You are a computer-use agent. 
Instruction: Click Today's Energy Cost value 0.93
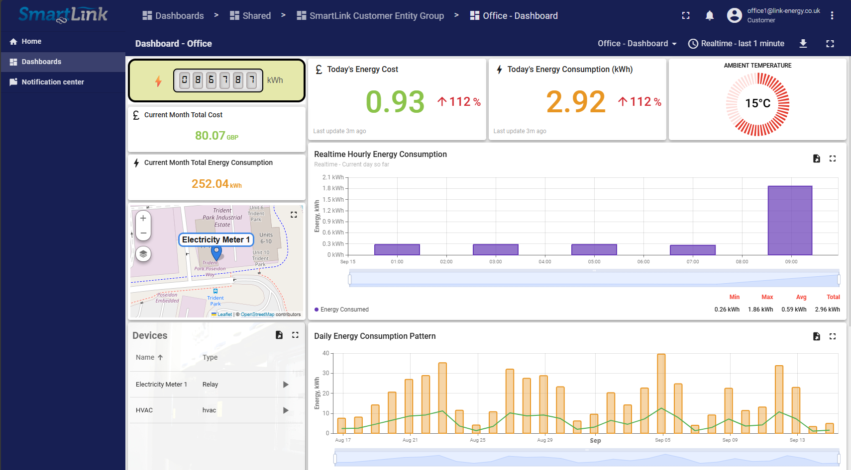tap(395, 102)
